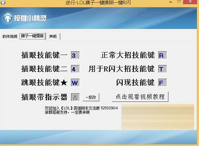Click the 插眼技能键一 key field showing 3
This screenshot has height=146, width=199.
tap(75, 55)
